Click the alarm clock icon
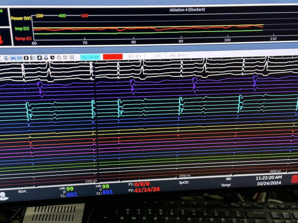 [52, 57]
